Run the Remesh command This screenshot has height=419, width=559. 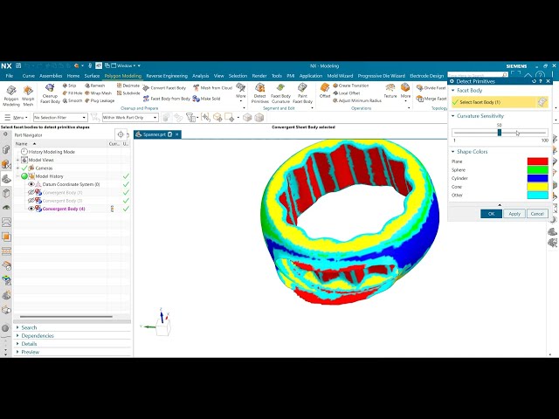coord(95,86)
